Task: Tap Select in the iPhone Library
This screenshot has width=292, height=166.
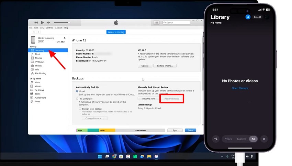Action: 257,17
